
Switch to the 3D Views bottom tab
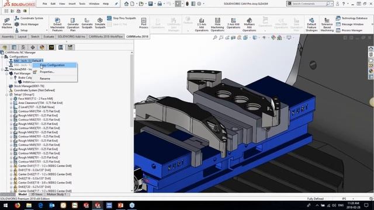click(x=36, y=194)
